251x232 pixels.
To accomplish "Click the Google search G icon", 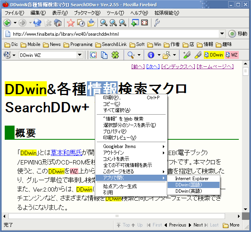I will (x=93, y=55).
